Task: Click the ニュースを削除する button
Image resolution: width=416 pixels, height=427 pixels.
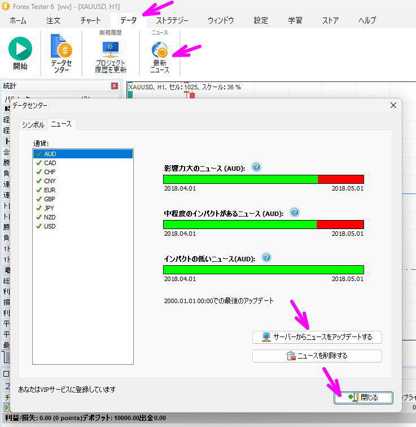Action: point(317,356)
